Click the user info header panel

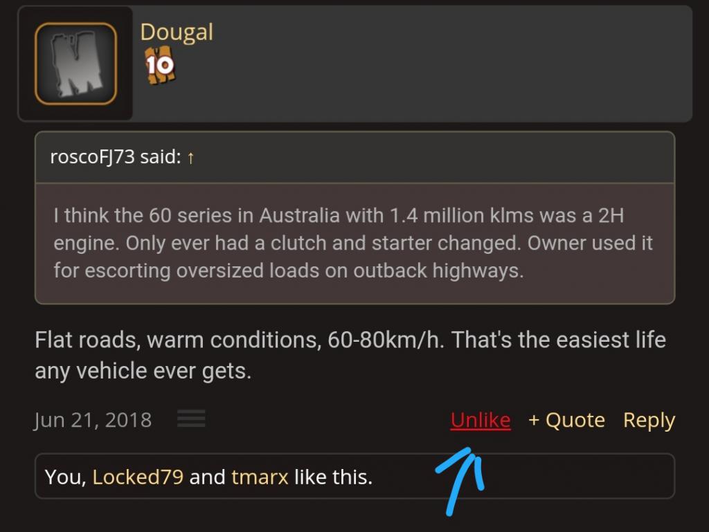pyautogui.click(x=355, y=64)
